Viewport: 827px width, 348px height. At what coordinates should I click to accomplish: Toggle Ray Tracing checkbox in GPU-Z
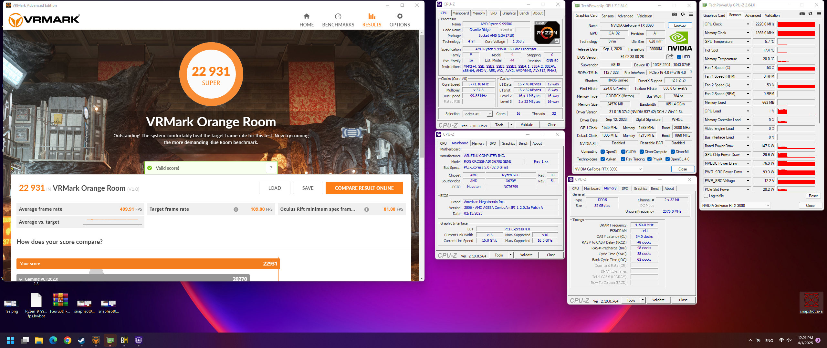(x=623, y=159)
